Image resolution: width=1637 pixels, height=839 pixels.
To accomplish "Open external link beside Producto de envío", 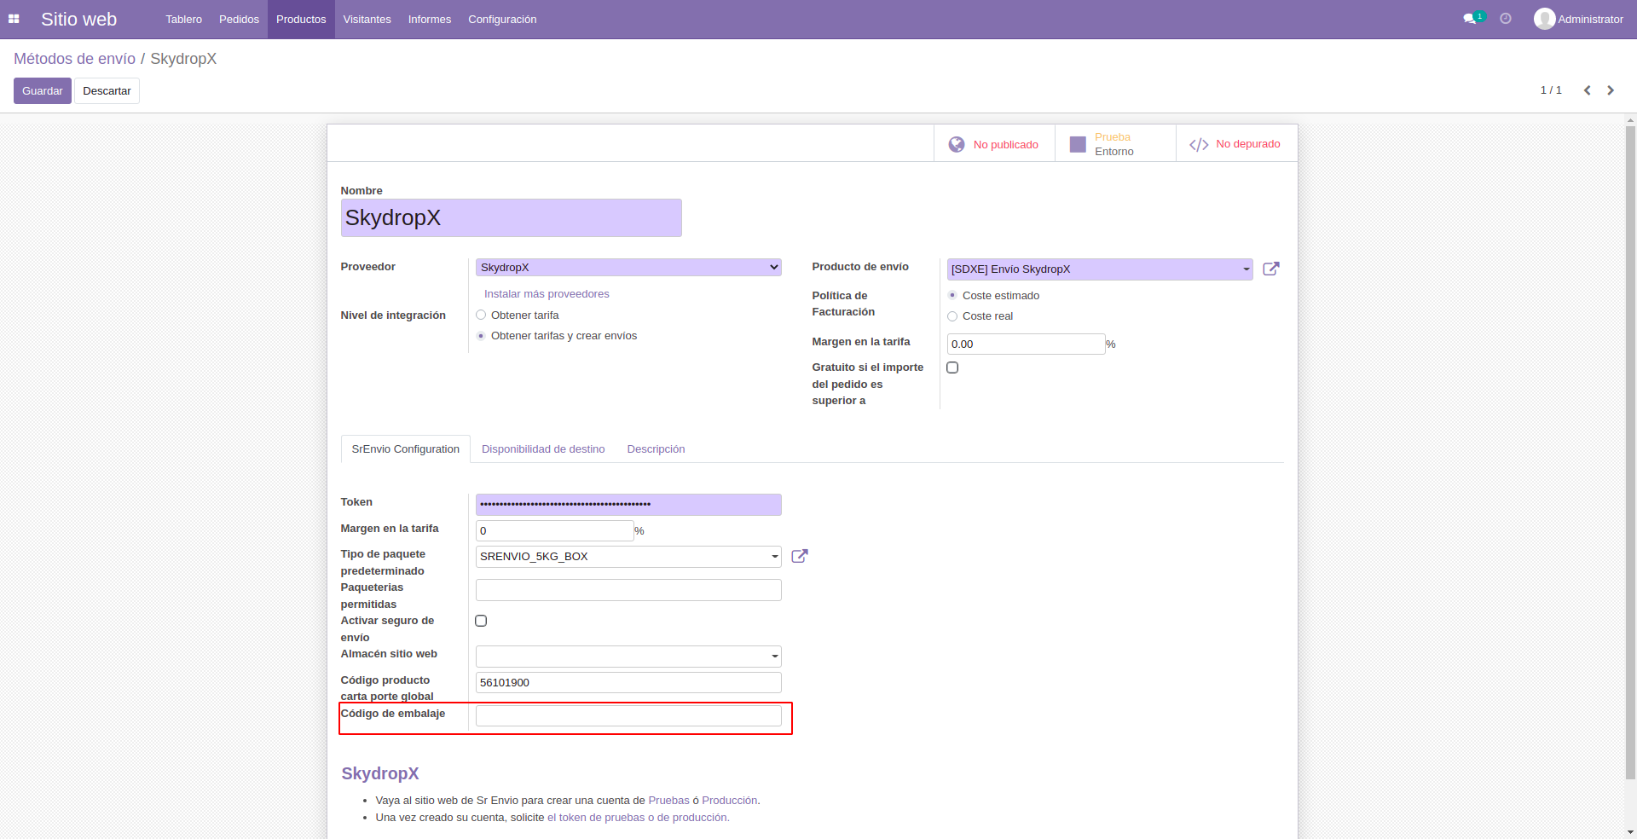I will (x=1270, y=269).
